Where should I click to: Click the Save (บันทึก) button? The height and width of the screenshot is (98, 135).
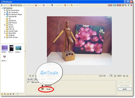[x=125, y=89]
